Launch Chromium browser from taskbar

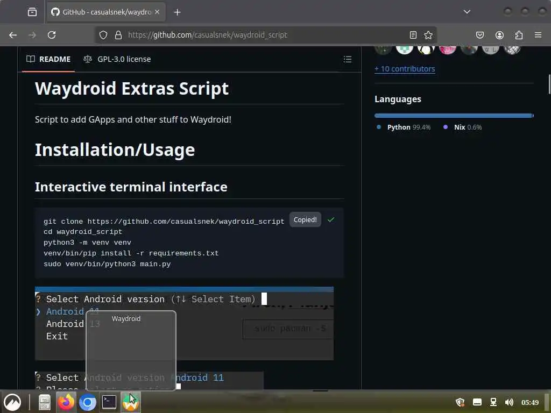88,402
